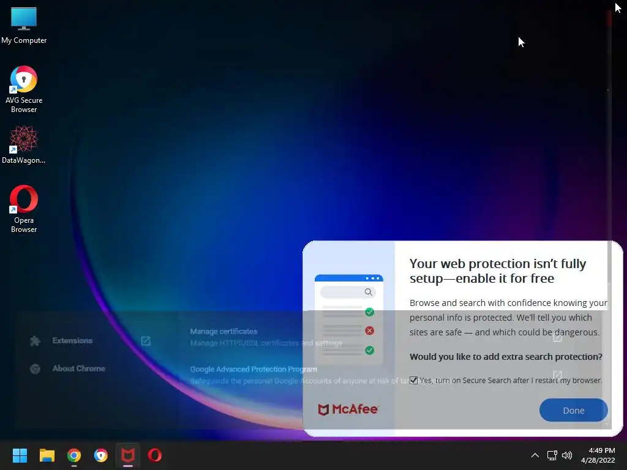Image resolution: width=627 pixels, height=470 pixels.
Task: Open the network status tray icon
Action: coord(552,455)
